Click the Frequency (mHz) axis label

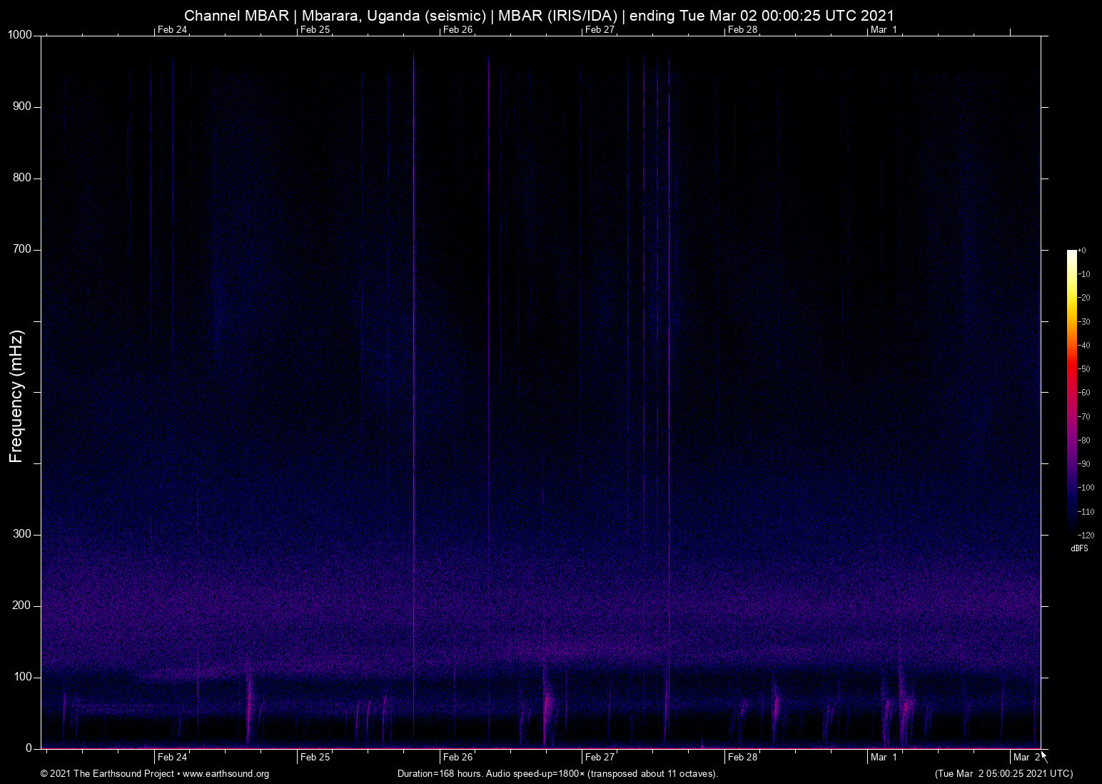pos(16,396)
